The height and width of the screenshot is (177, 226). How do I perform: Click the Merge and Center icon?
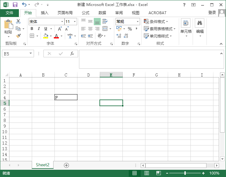pyautogui.click(x=105, y=29)
